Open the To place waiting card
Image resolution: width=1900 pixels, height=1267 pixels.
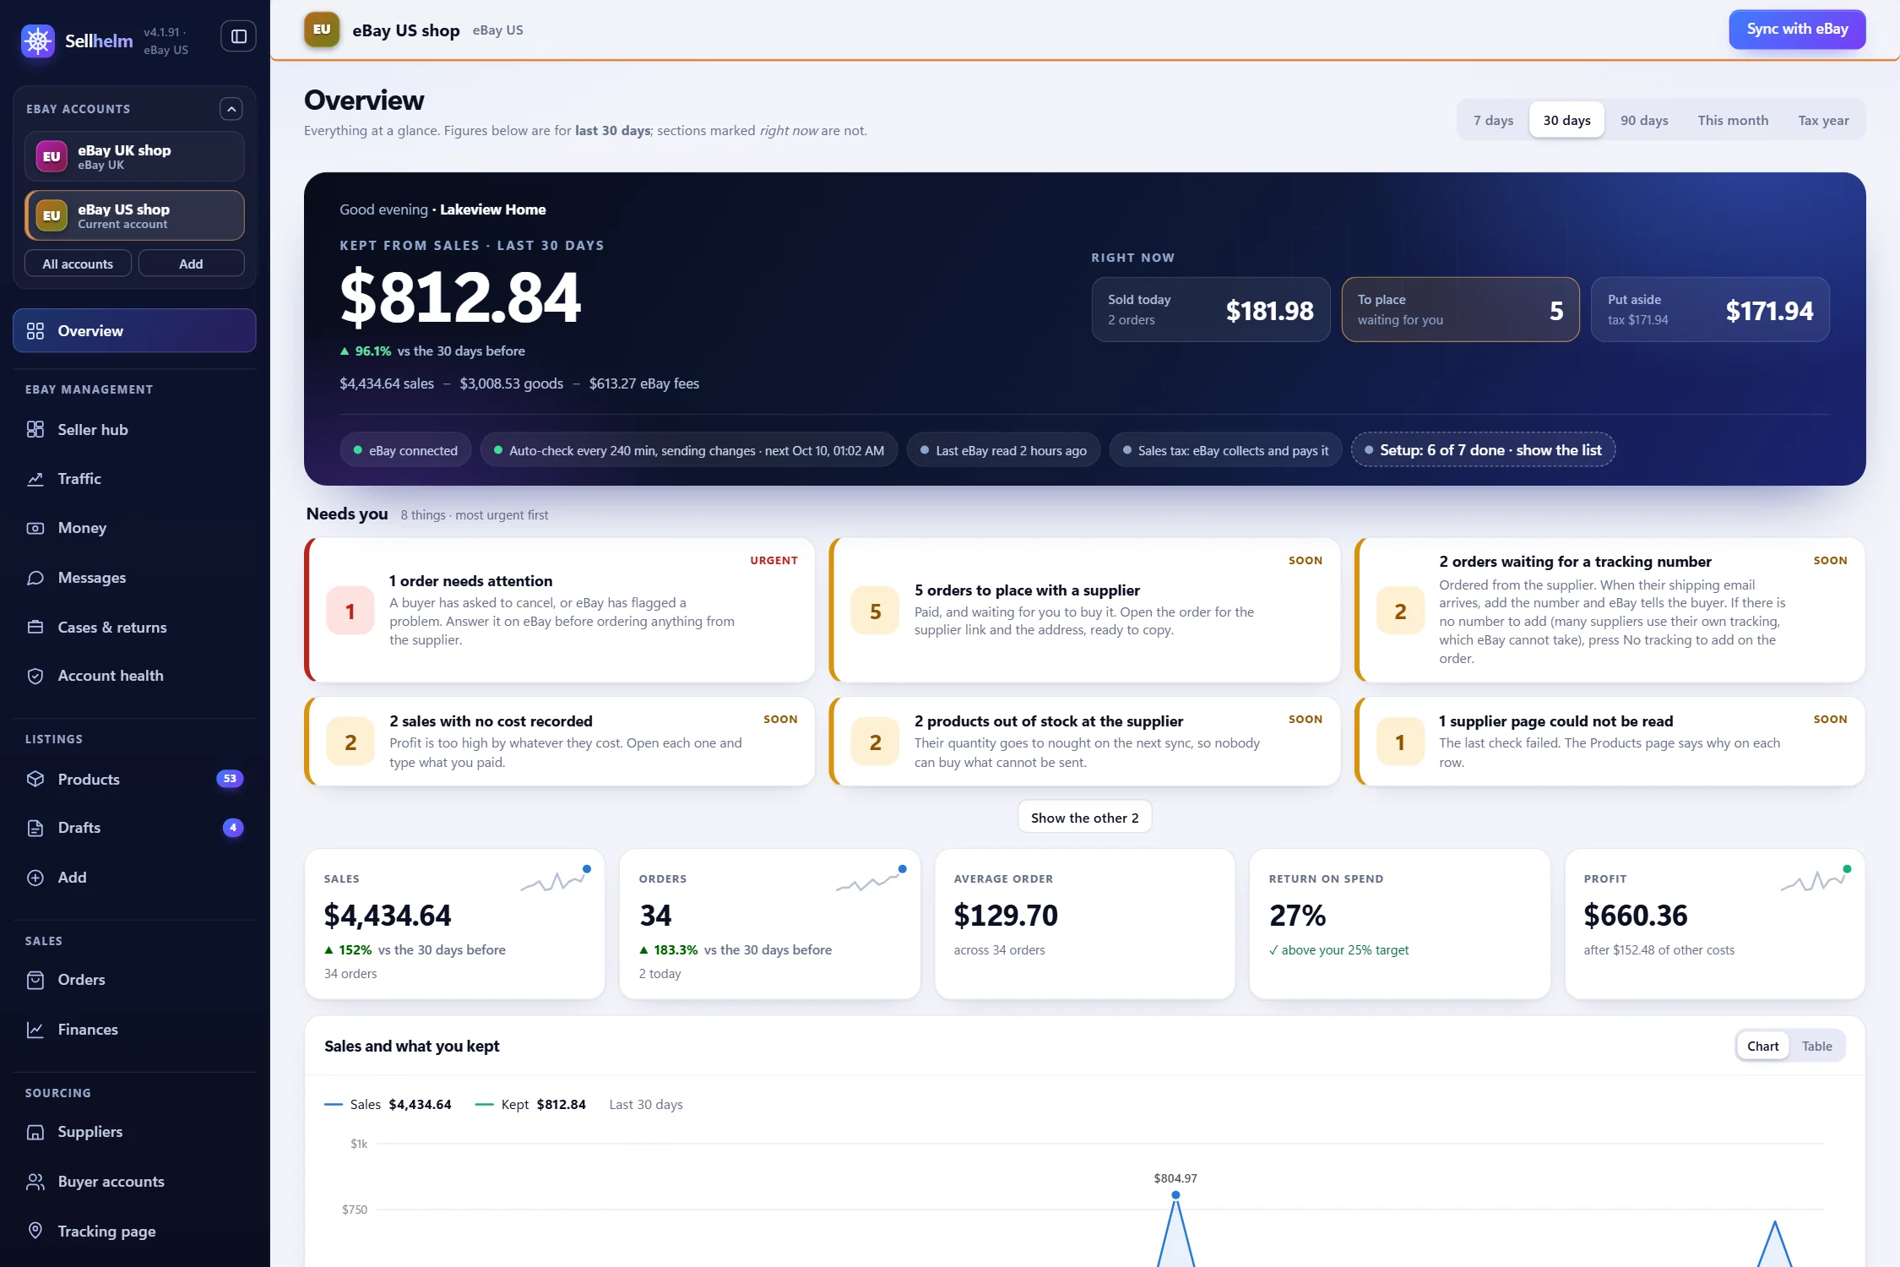pos(1460,310)
